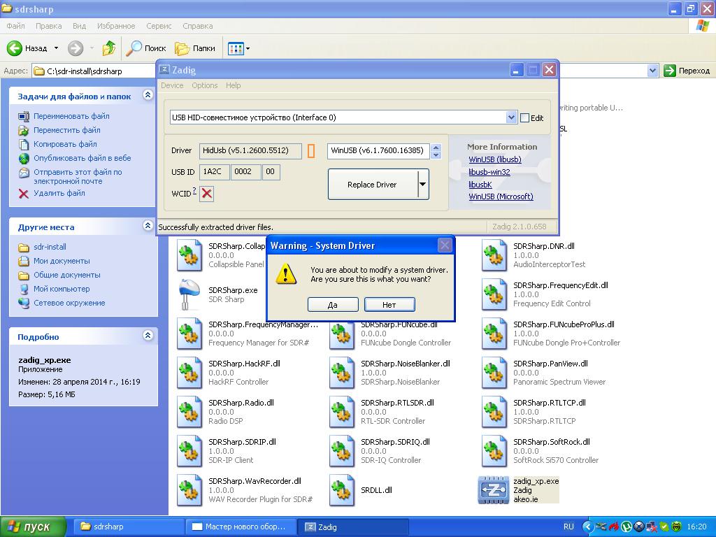
Task: Open the Вид menu in Explorer
Action: [x=80, y=26]
